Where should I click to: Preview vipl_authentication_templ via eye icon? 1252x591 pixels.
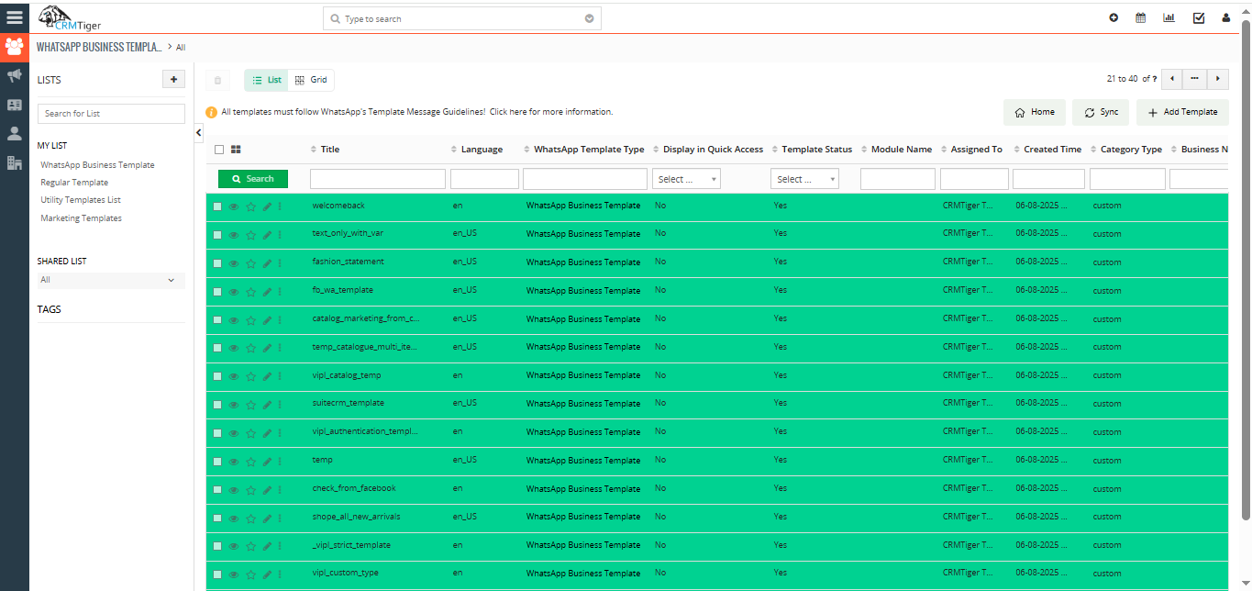click(234, 433)
